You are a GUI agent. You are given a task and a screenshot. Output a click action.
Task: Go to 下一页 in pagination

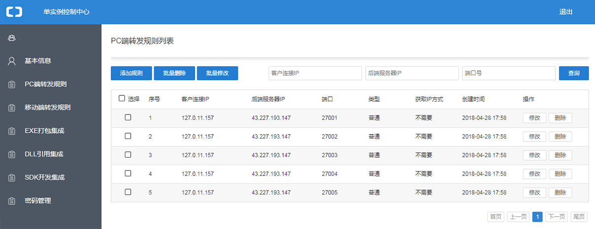click(x=556, y=217)
